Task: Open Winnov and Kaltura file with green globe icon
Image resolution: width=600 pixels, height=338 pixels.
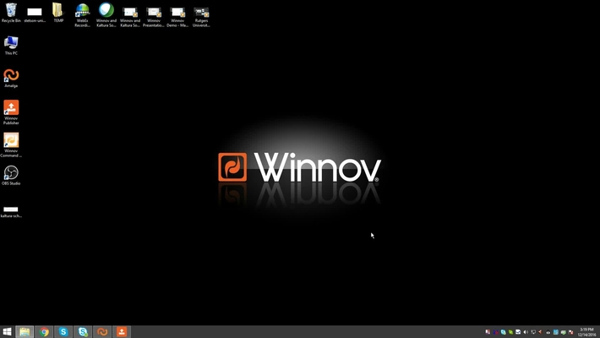Action: click(106, 15)
